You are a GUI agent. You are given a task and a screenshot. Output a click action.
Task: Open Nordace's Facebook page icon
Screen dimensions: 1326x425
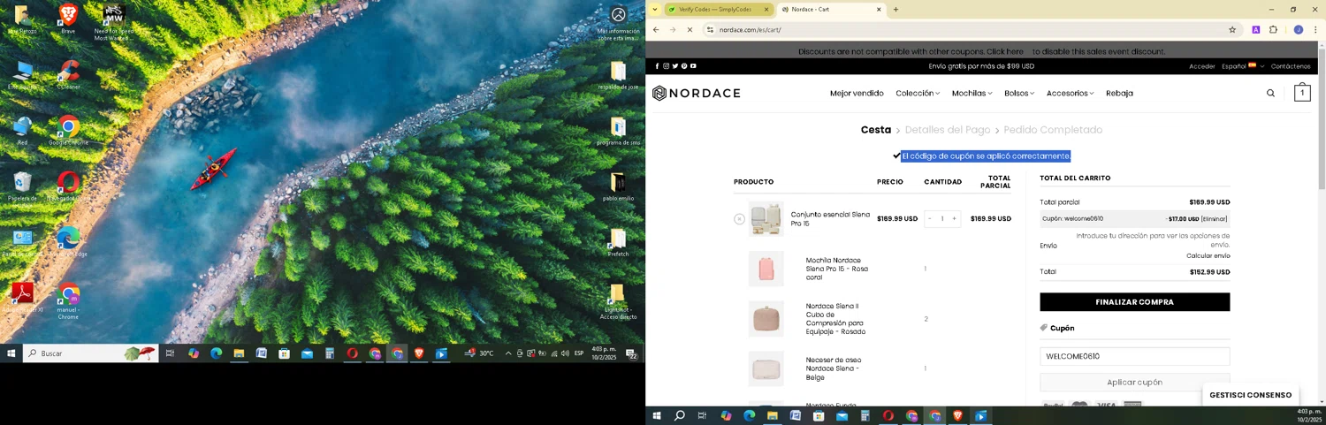click(x=657, y=66)
